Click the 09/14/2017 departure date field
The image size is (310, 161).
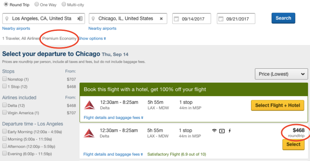point(192,19)
